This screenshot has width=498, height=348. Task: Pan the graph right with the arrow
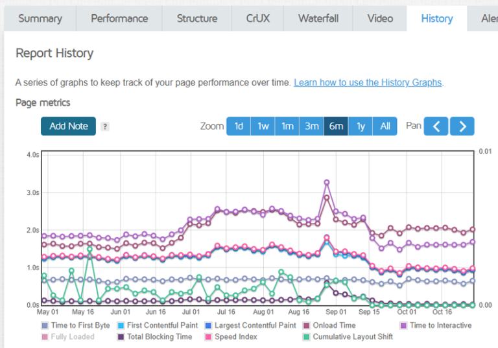[462, 126]
